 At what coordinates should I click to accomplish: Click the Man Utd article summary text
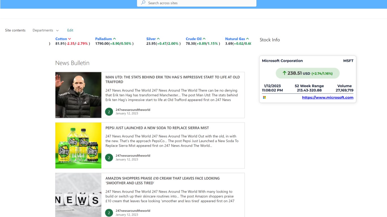pyautogui.click(x=172, y=95)
